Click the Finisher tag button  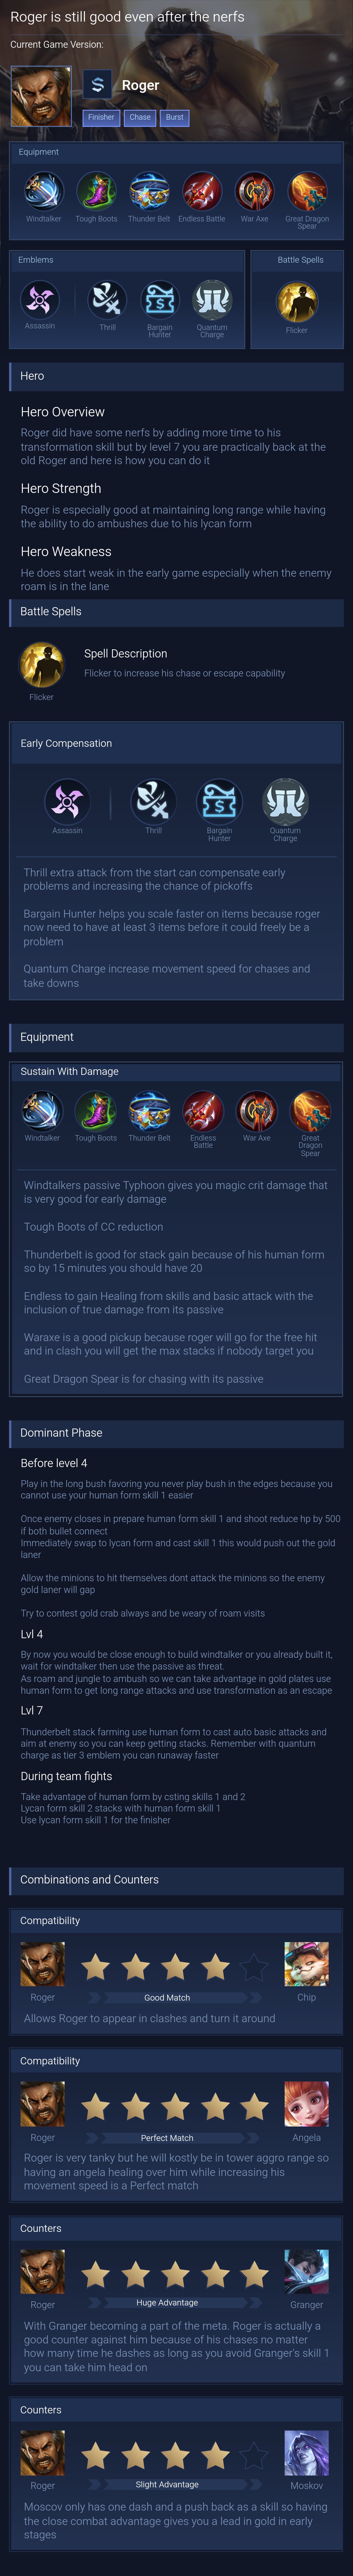point(101,117)
